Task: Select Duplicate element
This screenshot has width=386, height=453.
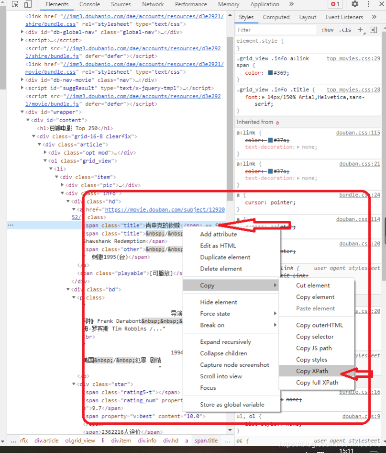Action: tap(225, 257)
